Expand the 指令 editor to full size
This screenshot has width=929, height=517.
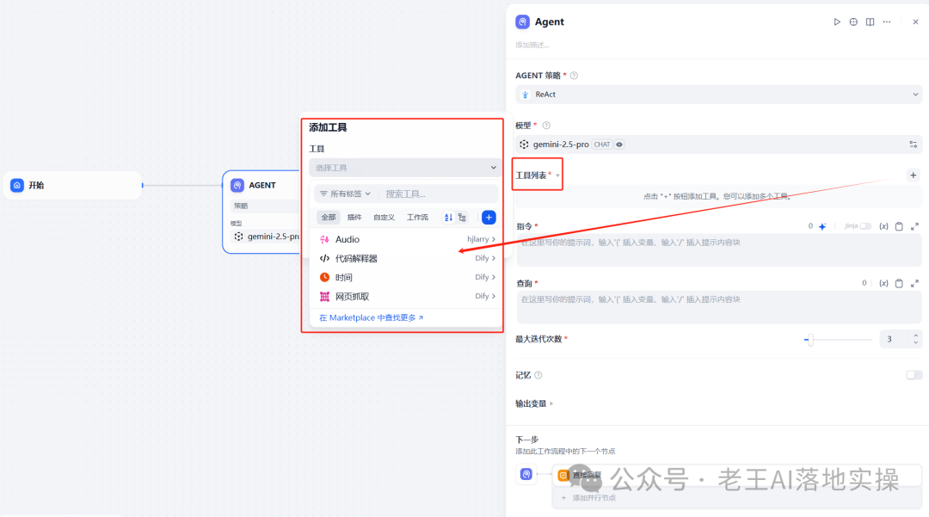[x=914, y=226]
